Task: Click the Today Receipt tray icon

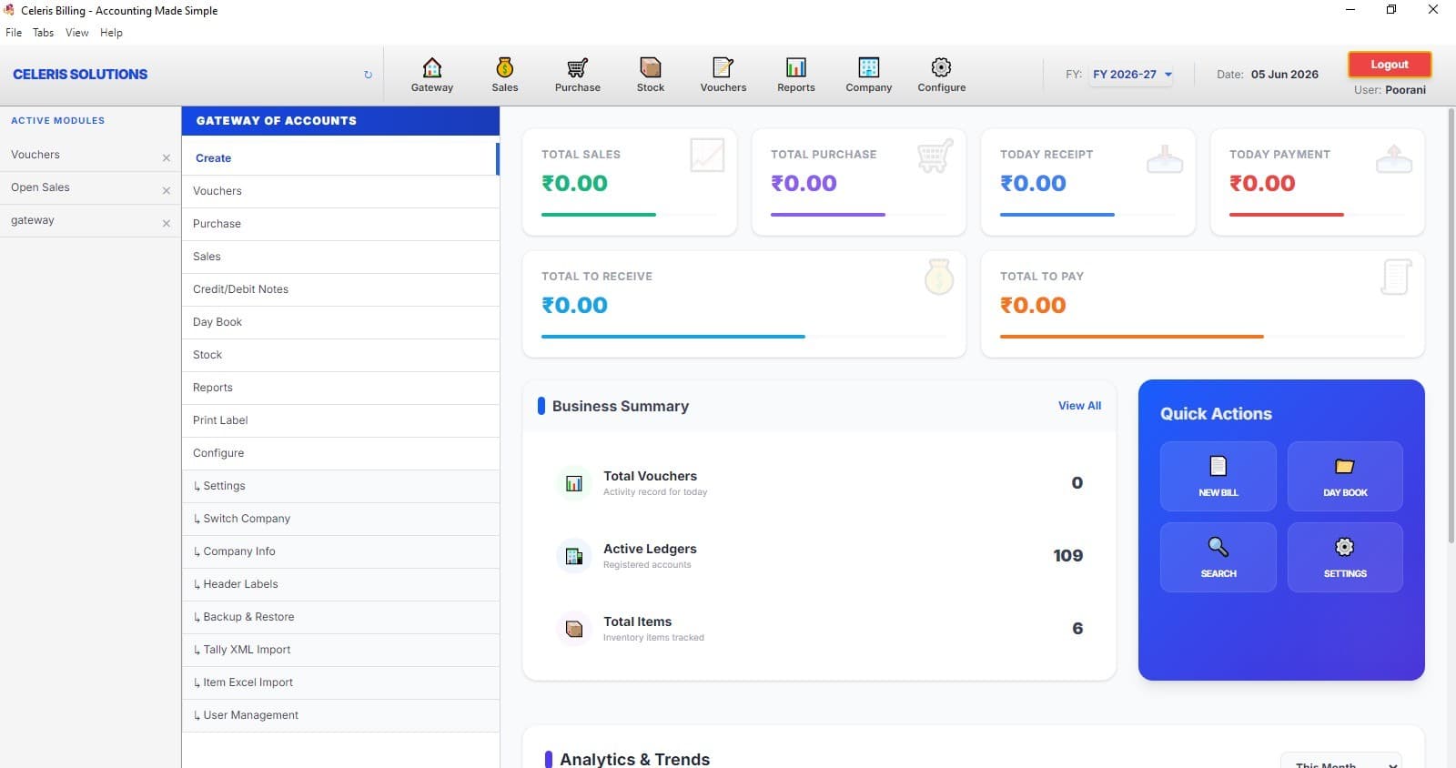Action: pos(1165,158)
